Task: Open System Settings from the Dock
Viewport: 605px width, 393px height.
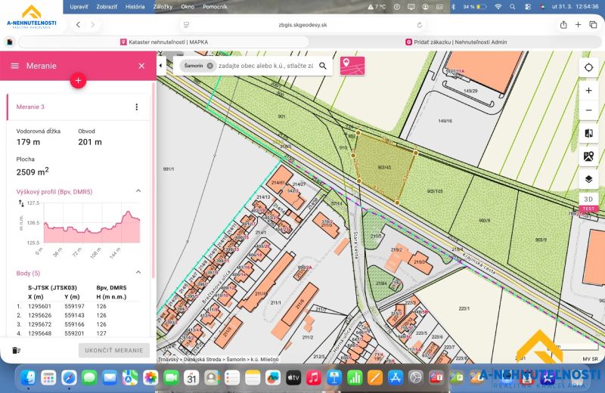Action: pyautogui.click(x=415, y=378)
